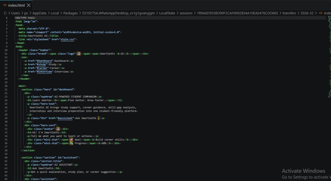Click line number 1 in the gutter

(x=7, y=18)
